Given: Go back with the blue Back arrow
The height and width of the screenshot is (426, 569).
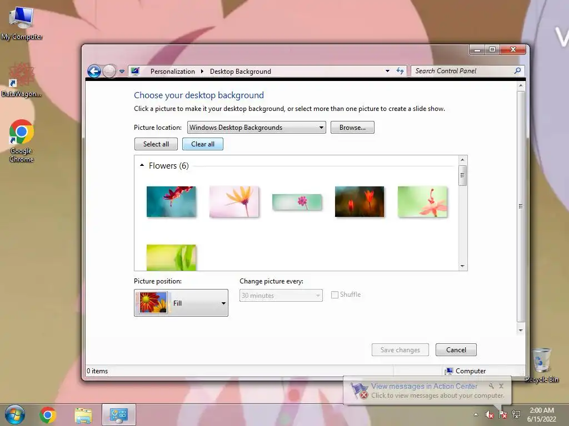Looking at the screenshot, I should click(x=94, y=72).
